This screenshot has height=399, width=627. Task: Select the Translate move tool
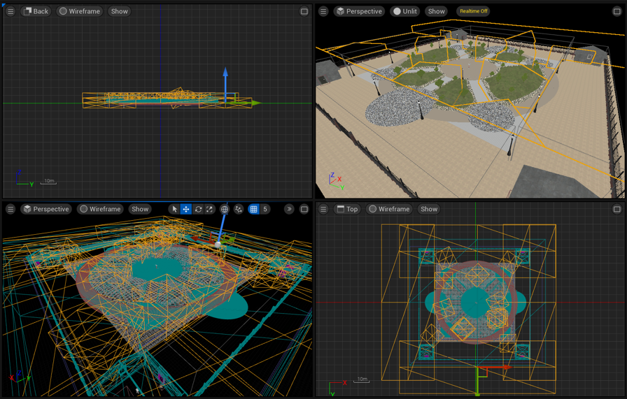click(186, 209)
